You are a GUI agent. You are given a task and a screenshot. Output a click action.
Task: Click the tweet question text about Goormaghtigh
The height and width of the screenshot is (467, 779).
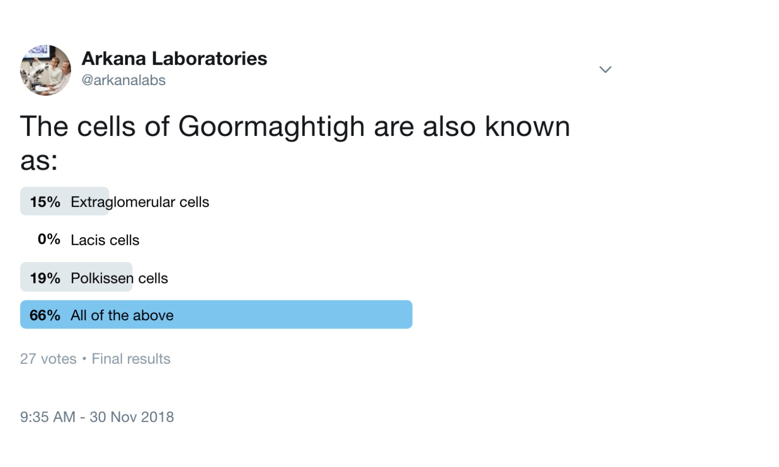[x=295, y=142]
